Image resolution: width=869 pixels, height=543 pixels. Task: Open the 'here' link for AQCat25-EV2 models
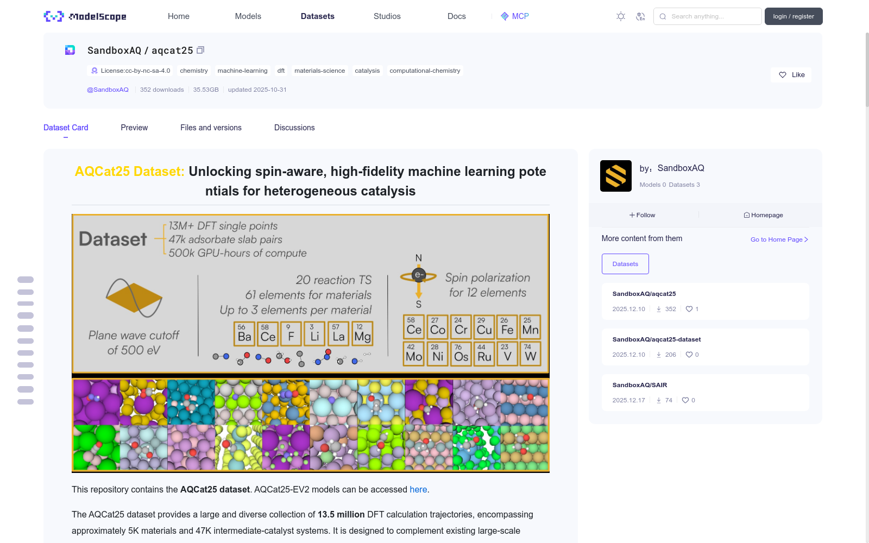pos(418,489)
